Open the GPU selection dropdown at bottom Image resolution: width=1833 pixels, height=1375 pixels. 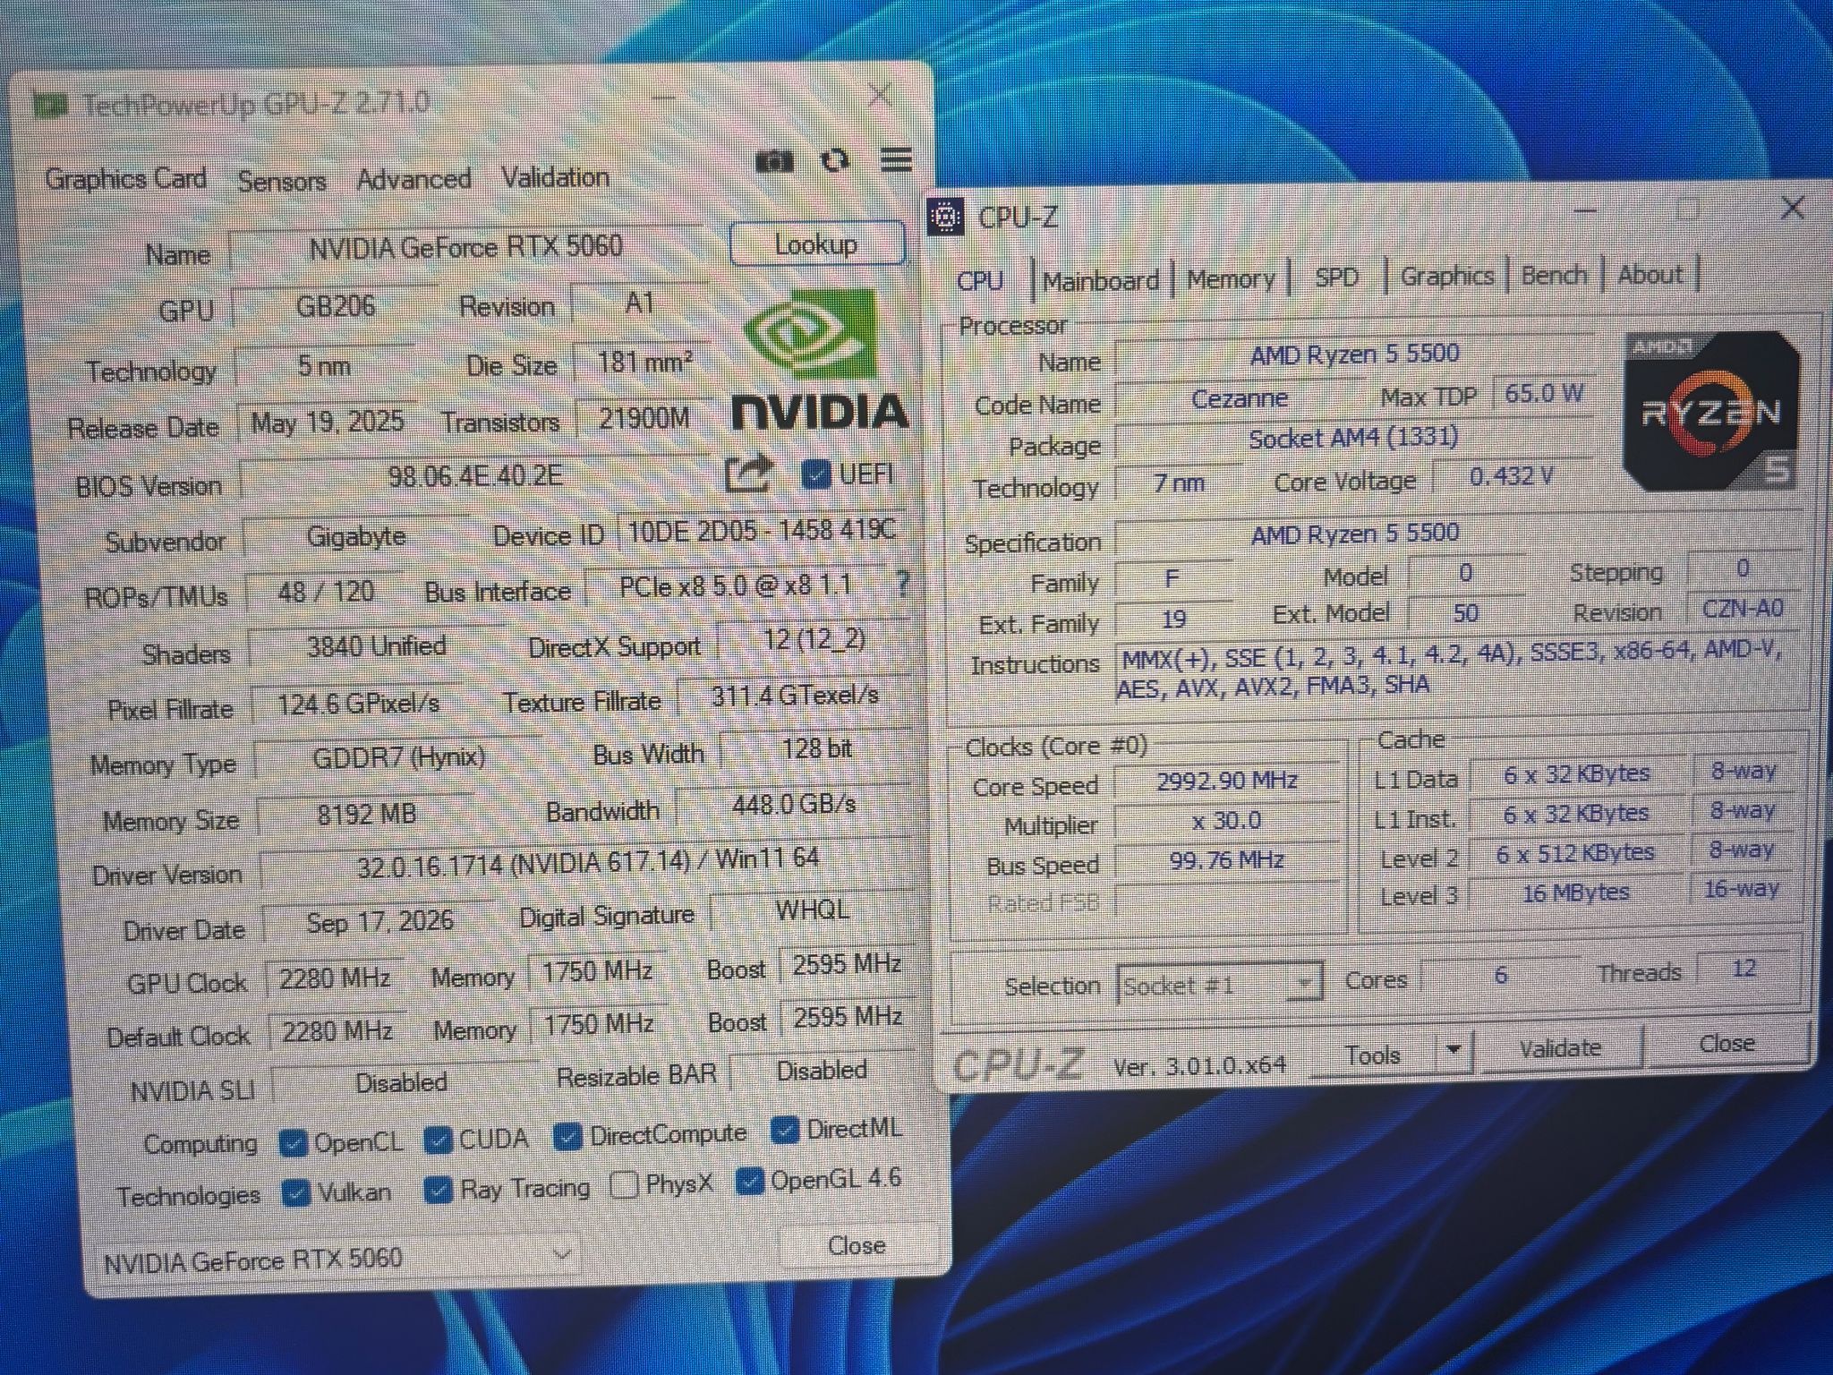(x=338, y=1260)
